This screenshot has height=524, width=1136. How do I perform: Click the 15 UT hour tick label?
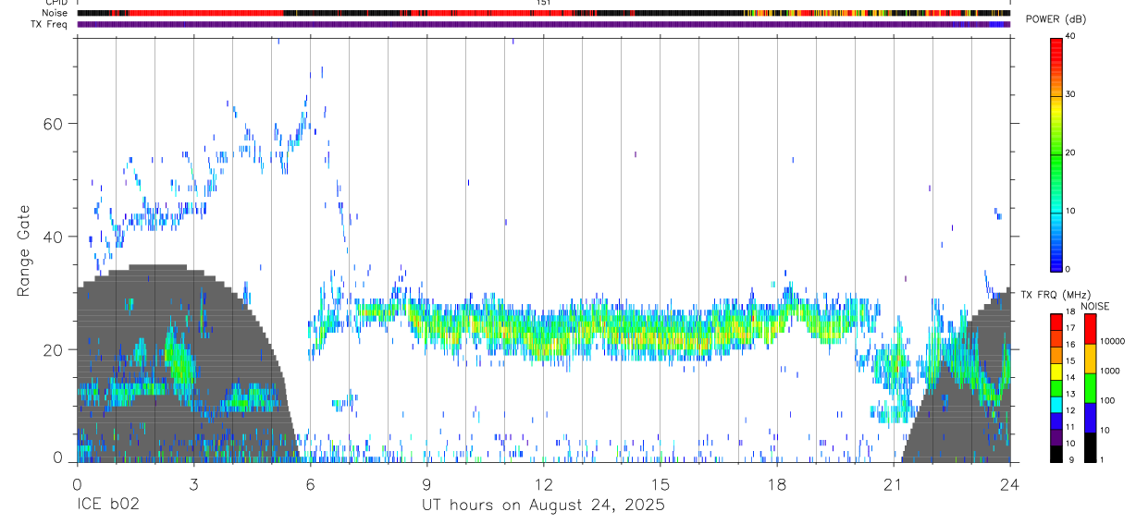click(x=660, y=483)
